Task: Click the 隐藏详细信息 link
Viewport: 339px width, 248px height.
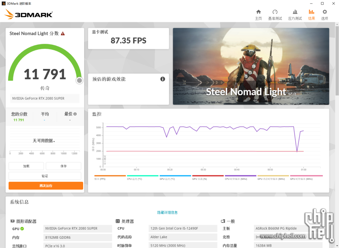Action: point(167,212)
